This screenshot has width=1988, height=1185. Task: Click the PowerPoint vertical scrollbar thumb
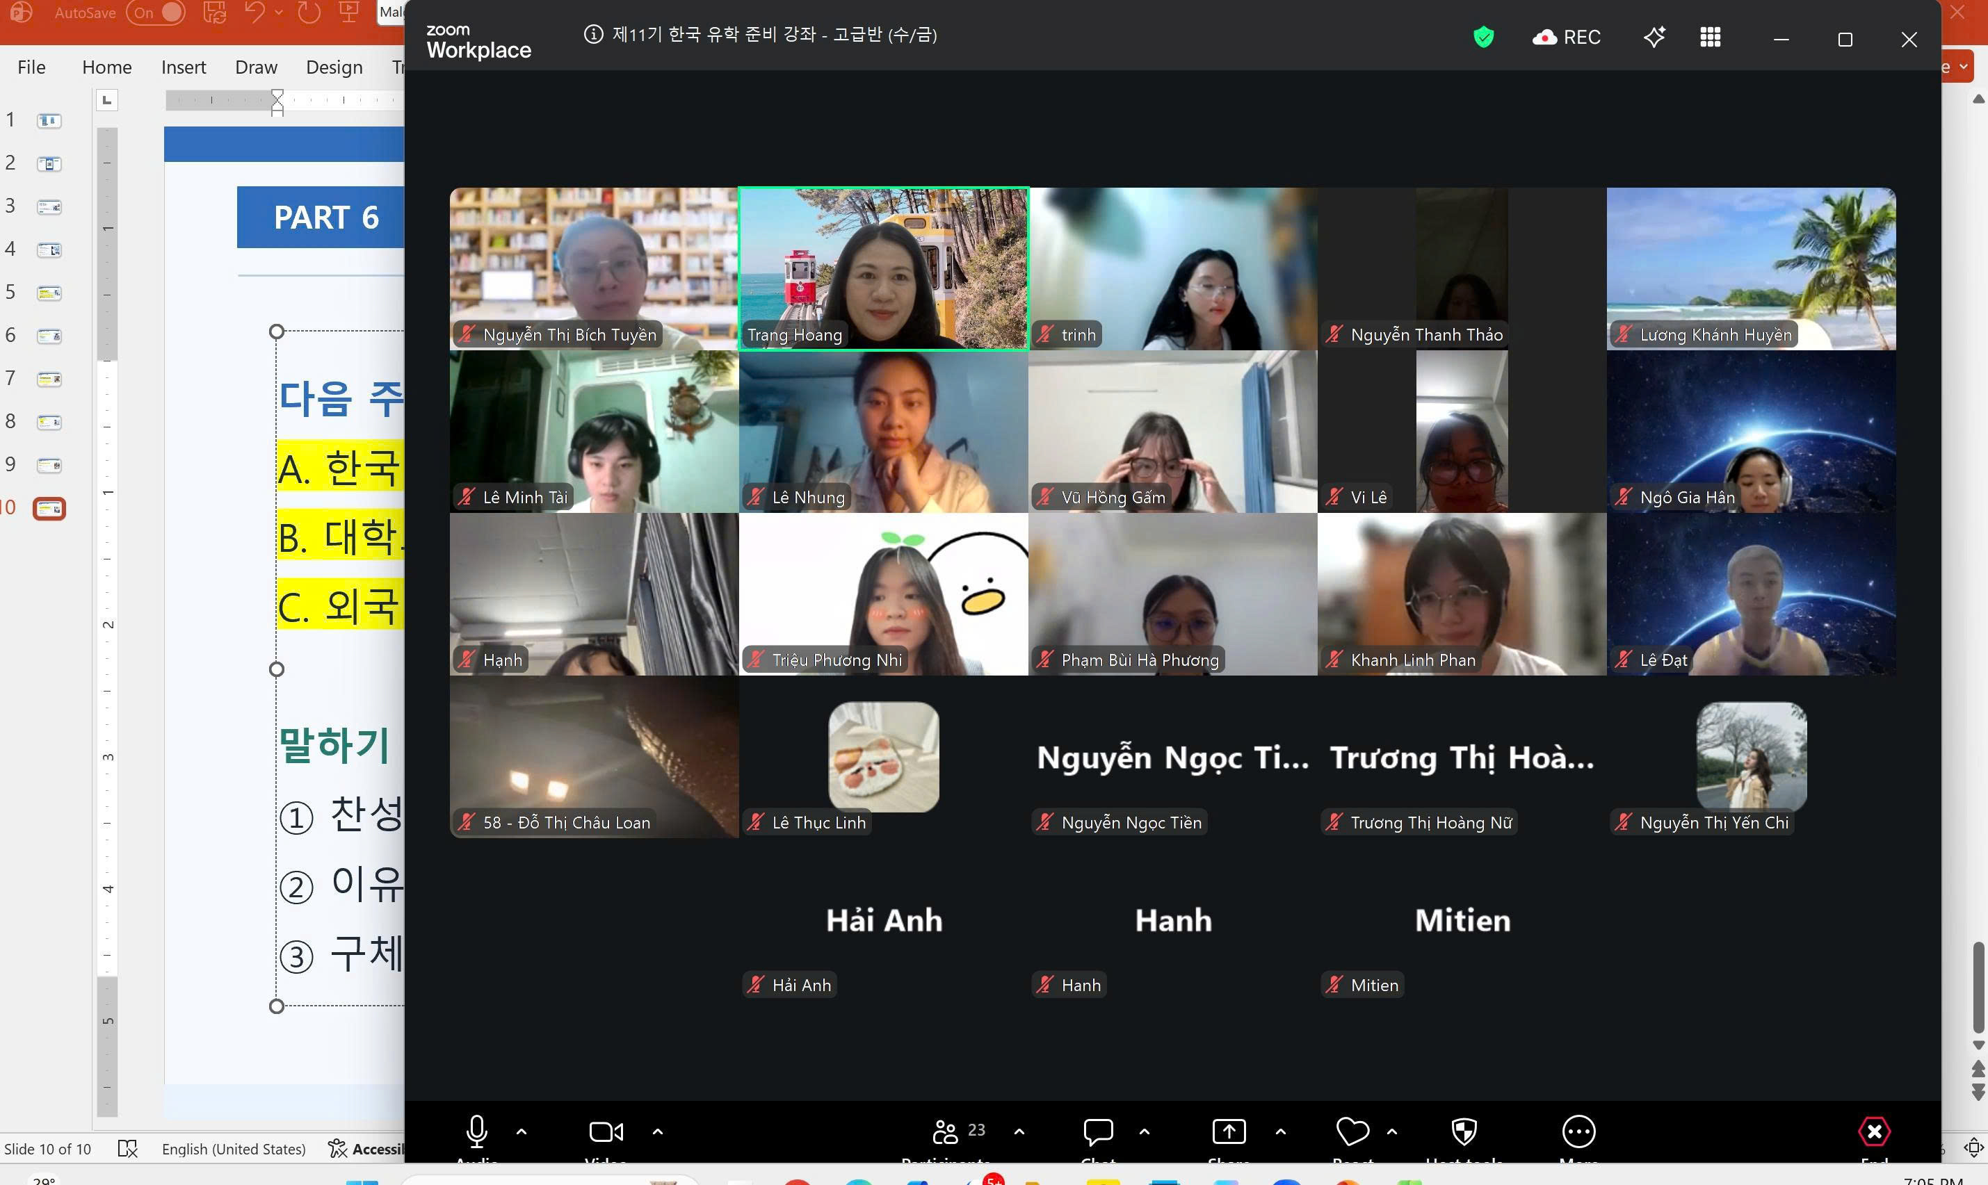point(1978,987)
